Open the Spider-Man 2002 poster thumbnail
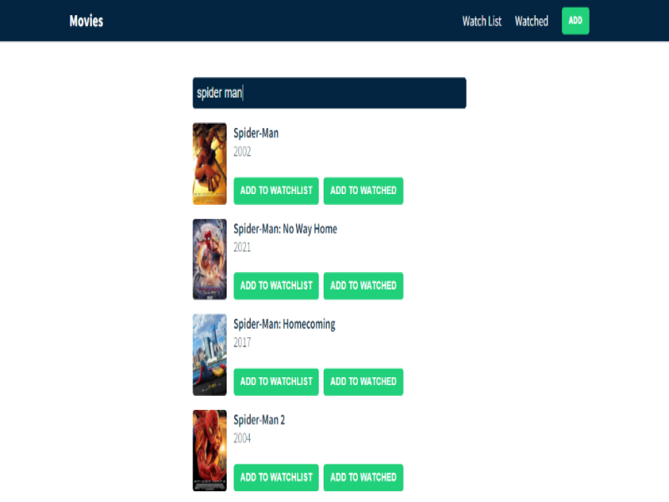669x502 pixels. pyautogui.click(x=210, y=163)
